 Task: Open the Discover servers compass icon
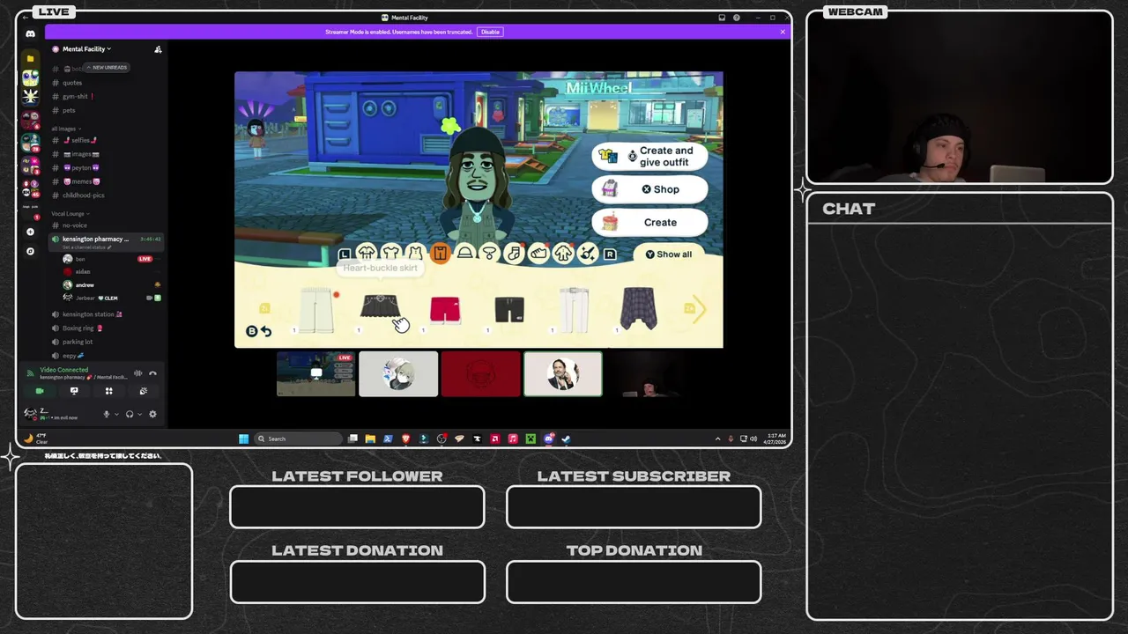click(30, 251)
